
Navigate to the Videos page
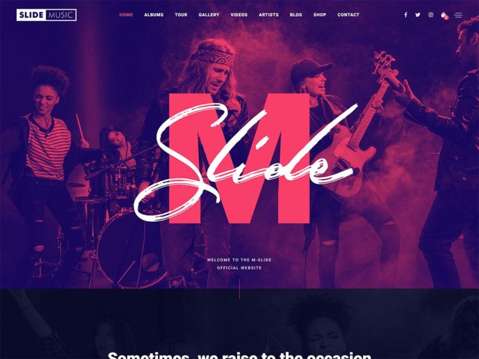tap(239, 15)
